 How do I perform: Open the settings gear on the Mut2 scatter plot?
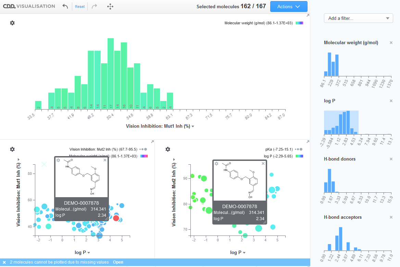(167, 149)
